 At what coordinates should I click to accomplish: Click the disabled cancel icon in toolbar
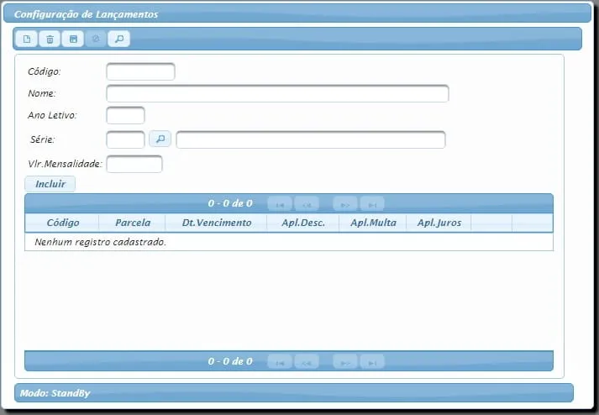pos(96,39)
